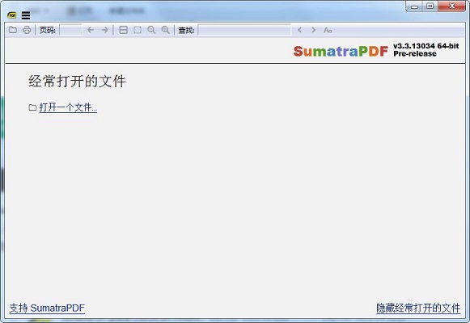Toggle match case Aa button
470x323 pixels.
coord(328,30)
